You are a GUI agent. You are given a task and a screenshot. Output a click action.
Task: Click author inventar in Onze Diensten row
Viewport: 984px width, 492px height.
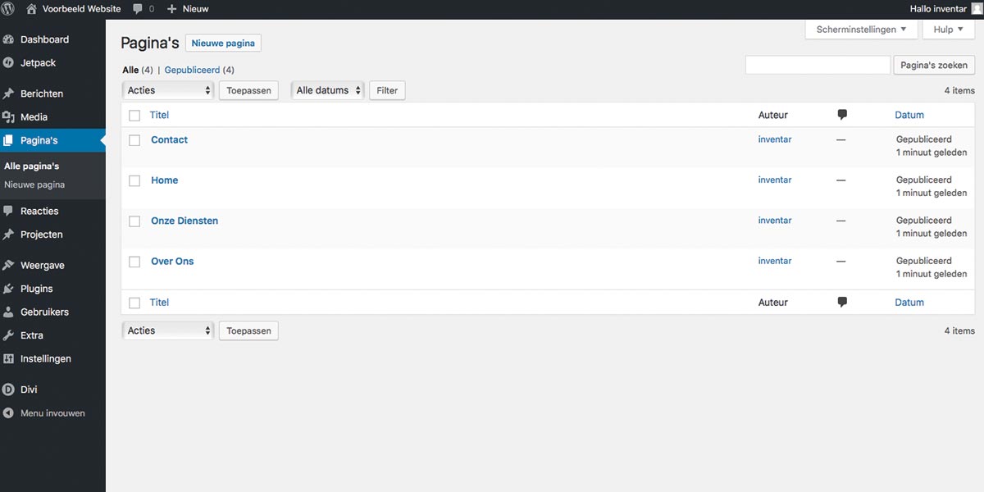coord(775,221)
